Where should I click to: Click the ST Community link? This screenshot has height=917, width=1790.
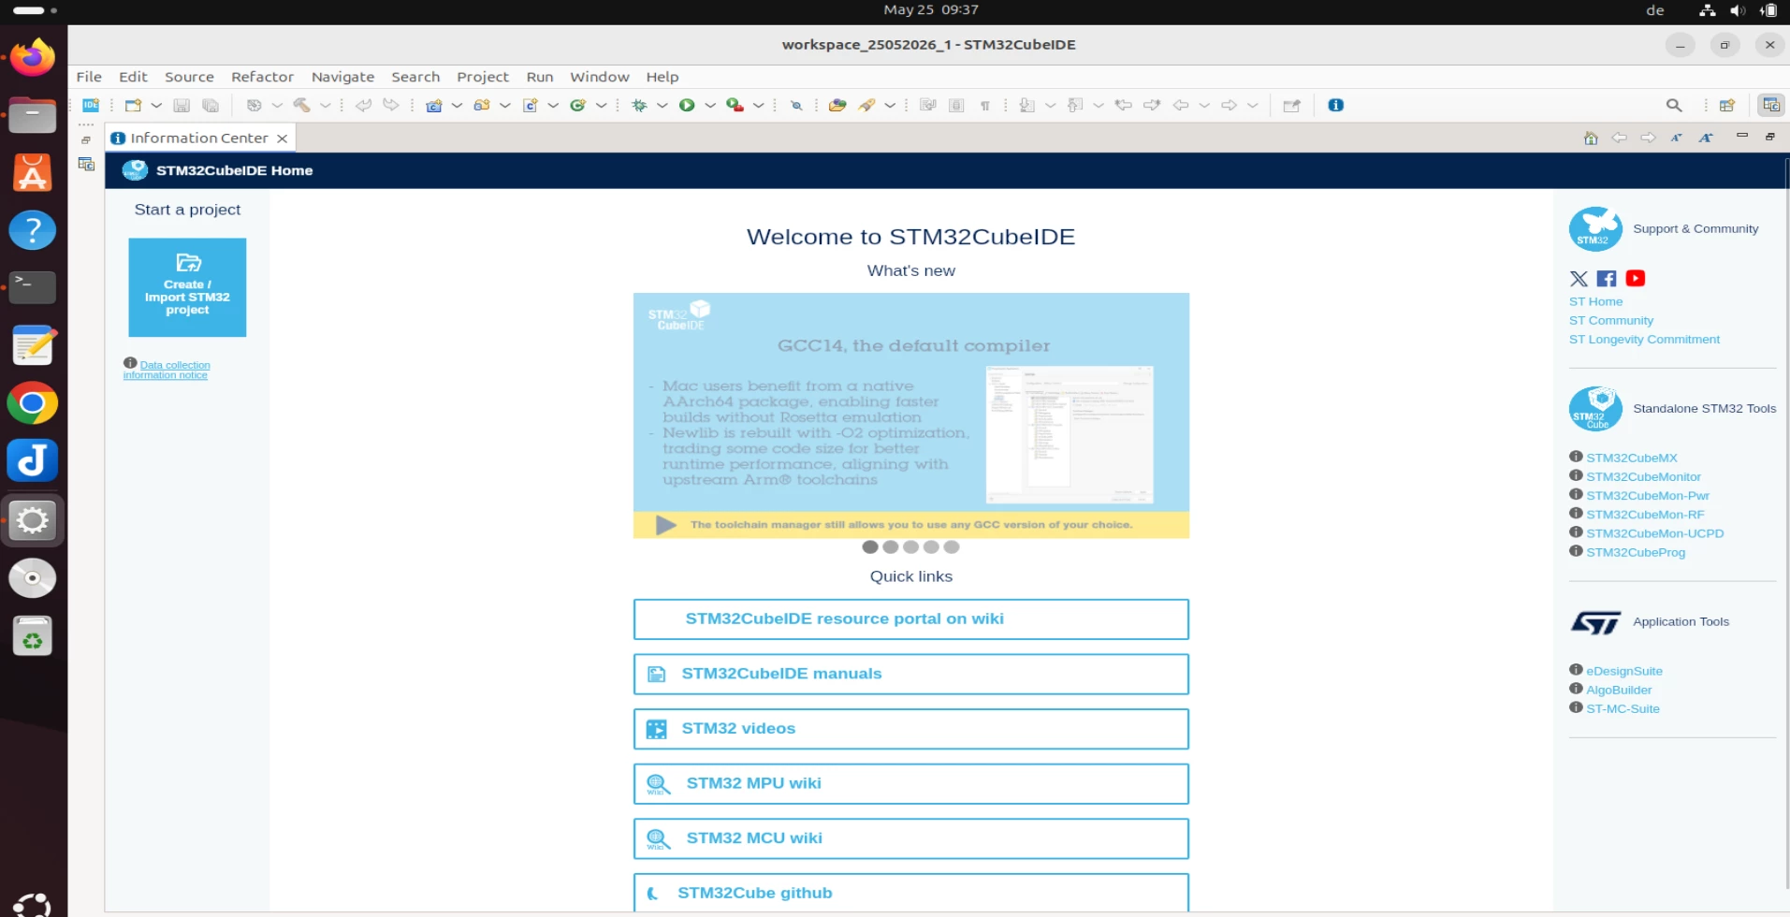point(1611,320)
